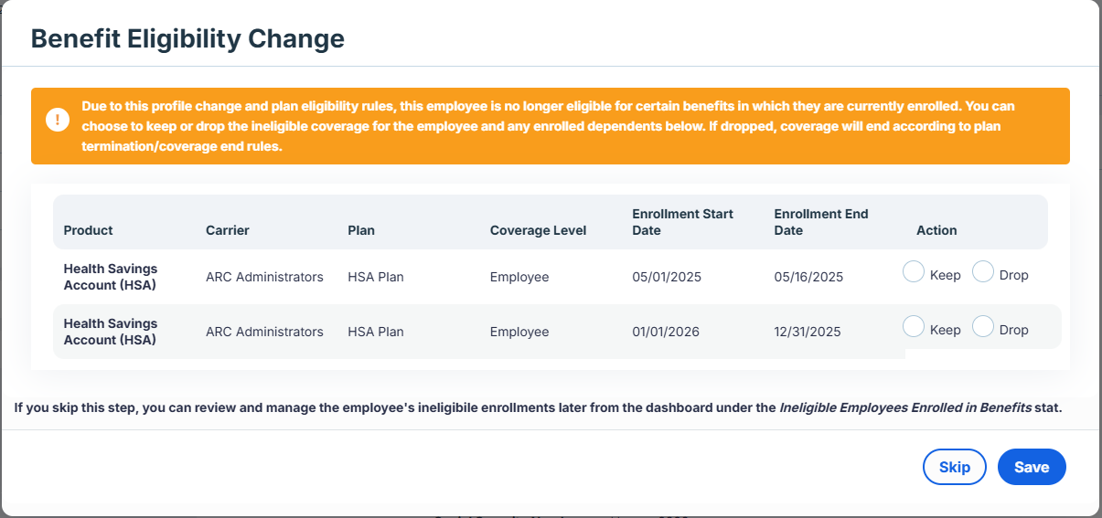Viewport: 1102px width, 518px height.
Task: Click the Enrollment End Date column header
Action: coord(821,222)
